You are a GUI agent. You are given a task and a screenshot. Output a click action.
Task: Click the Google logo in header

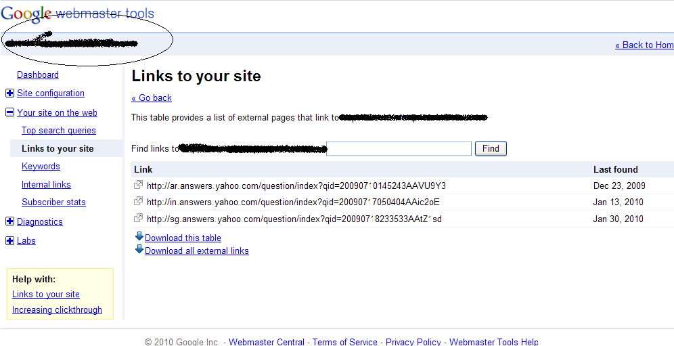(x=26, y=14)
